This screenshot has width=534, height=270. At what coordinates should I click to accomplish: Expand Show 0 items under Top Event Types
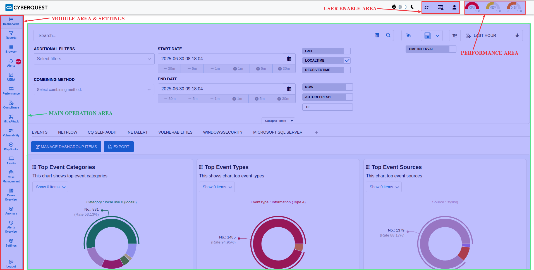[217, 187]
